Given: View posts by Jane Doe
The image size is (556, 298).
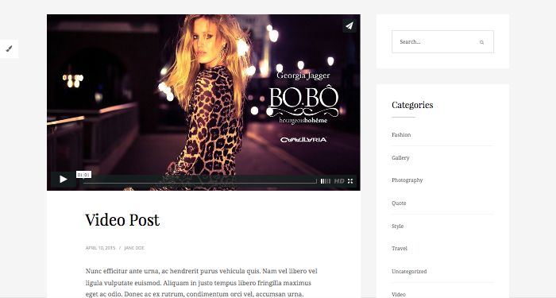Looking at the screenshot, I should 134,248.
